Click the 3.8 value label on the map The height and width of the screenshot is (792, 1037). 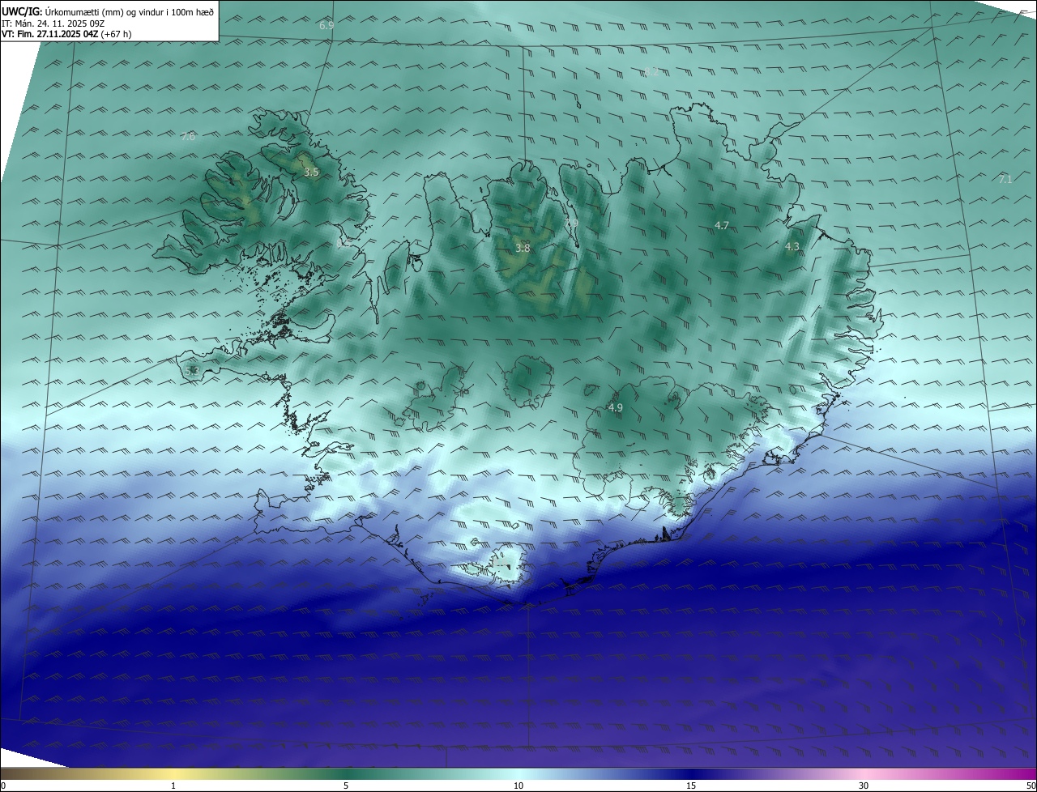[x=523, y=249]
